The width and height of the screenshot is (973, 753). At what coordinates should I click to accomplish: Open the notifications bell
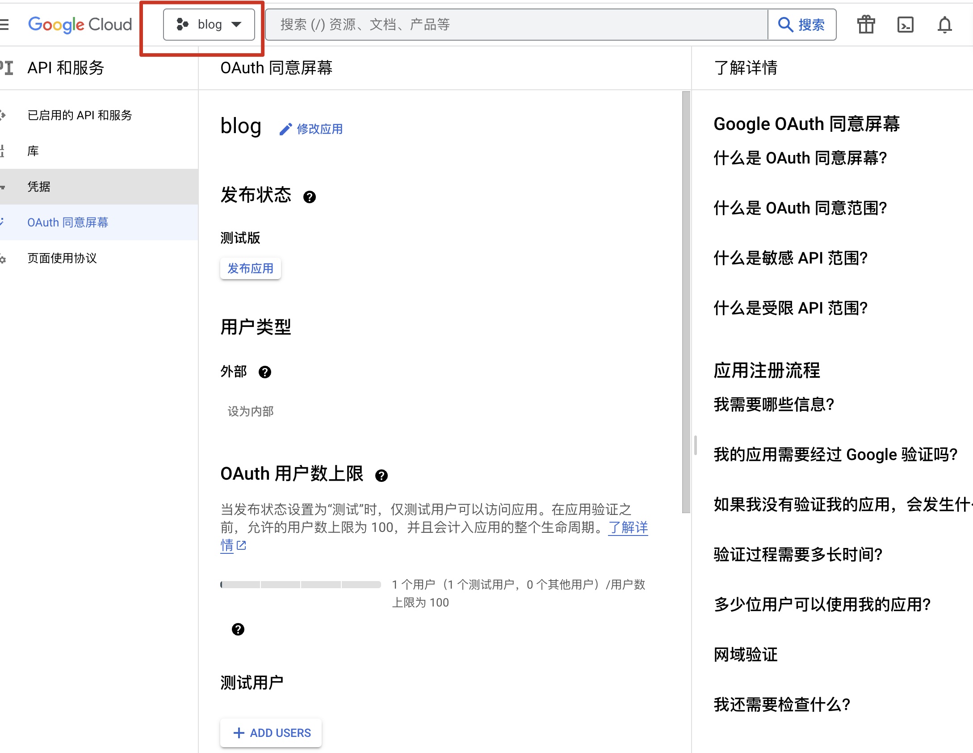click(x=944, y=25)
